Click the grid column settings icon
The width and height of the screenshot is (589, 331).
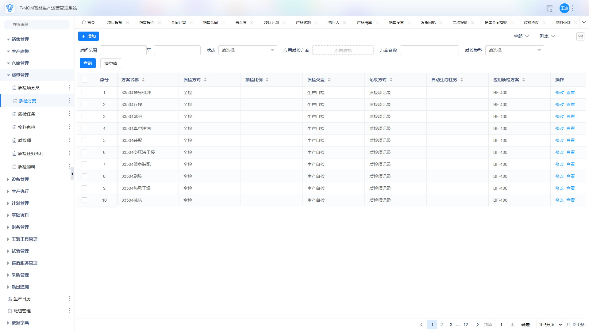[x=580, y=36]
